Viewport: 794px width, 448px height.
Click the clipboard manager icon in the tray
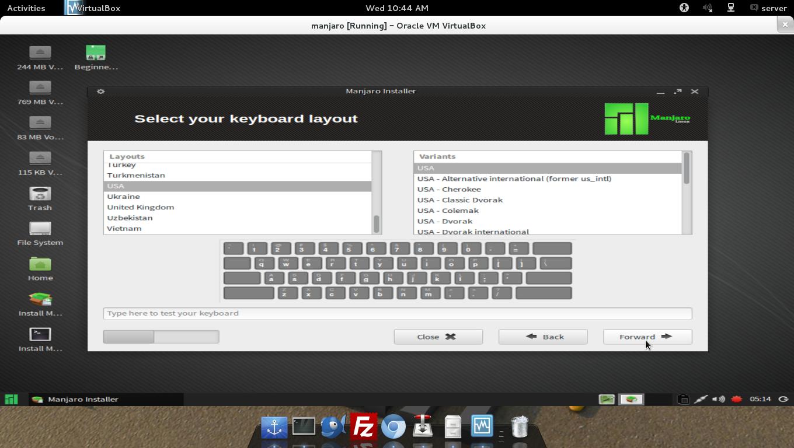point(683,399)
